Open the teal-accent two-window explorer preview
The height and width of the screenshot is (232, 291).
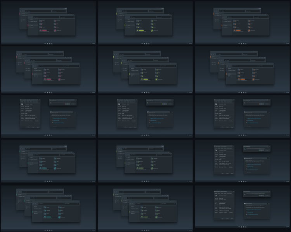click(48, 161)
